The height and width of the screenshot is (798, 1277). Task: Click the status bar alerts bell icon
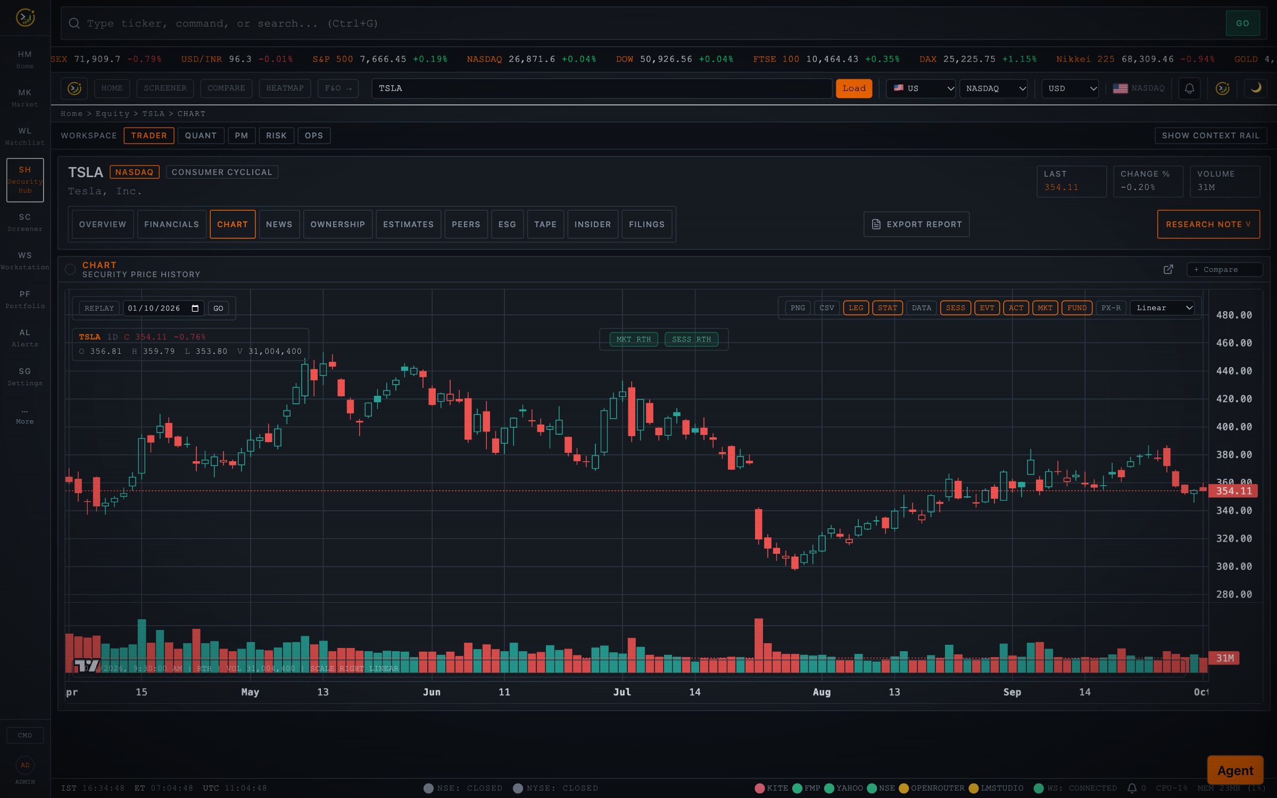click(x=1132, y=788)
